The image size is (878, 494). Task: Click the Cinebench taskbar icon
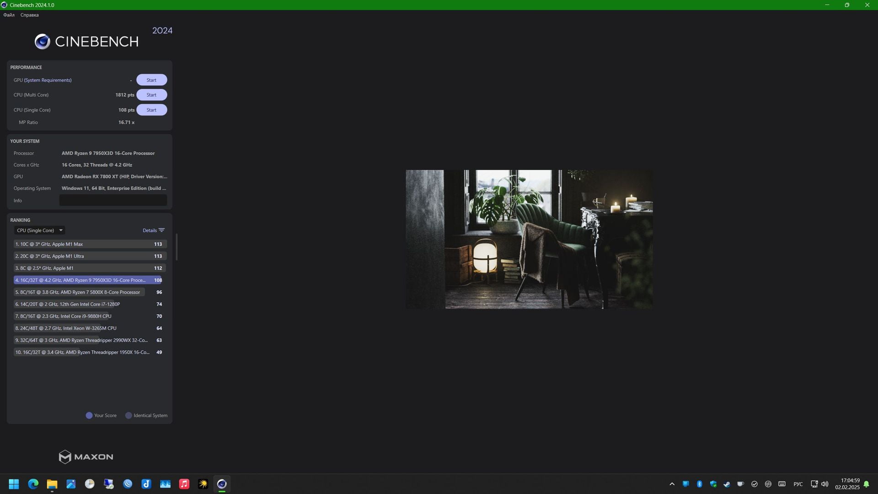pyautogui.click(x=222, y=484)
